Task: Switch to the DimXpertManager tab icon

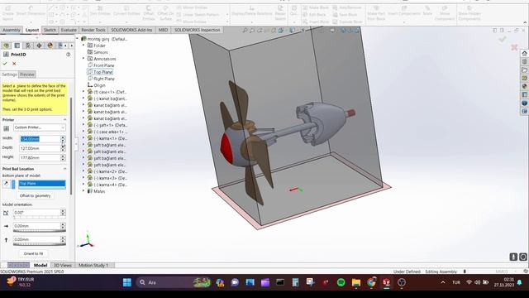Action: coord(39,46)
